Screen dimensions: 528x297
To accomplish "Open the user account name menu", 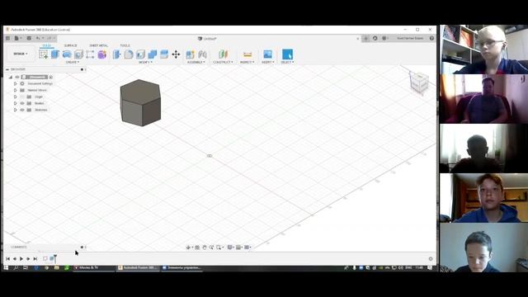I will click(x=410, y=39).
